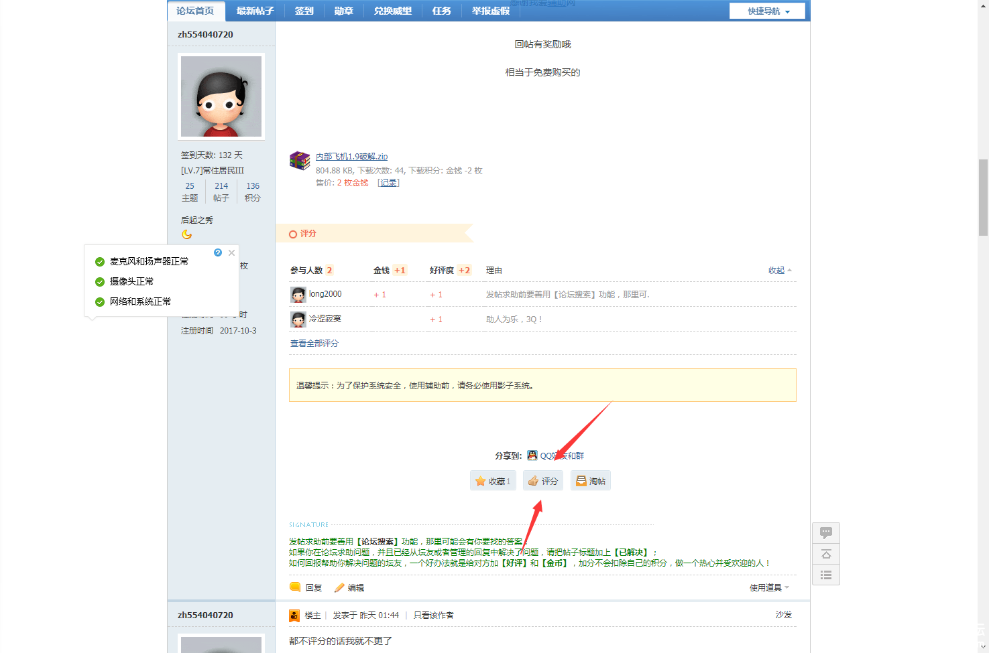Click the floating thread list icon
The width and height of the screenshot is (989, 653).
coord(825,575)
